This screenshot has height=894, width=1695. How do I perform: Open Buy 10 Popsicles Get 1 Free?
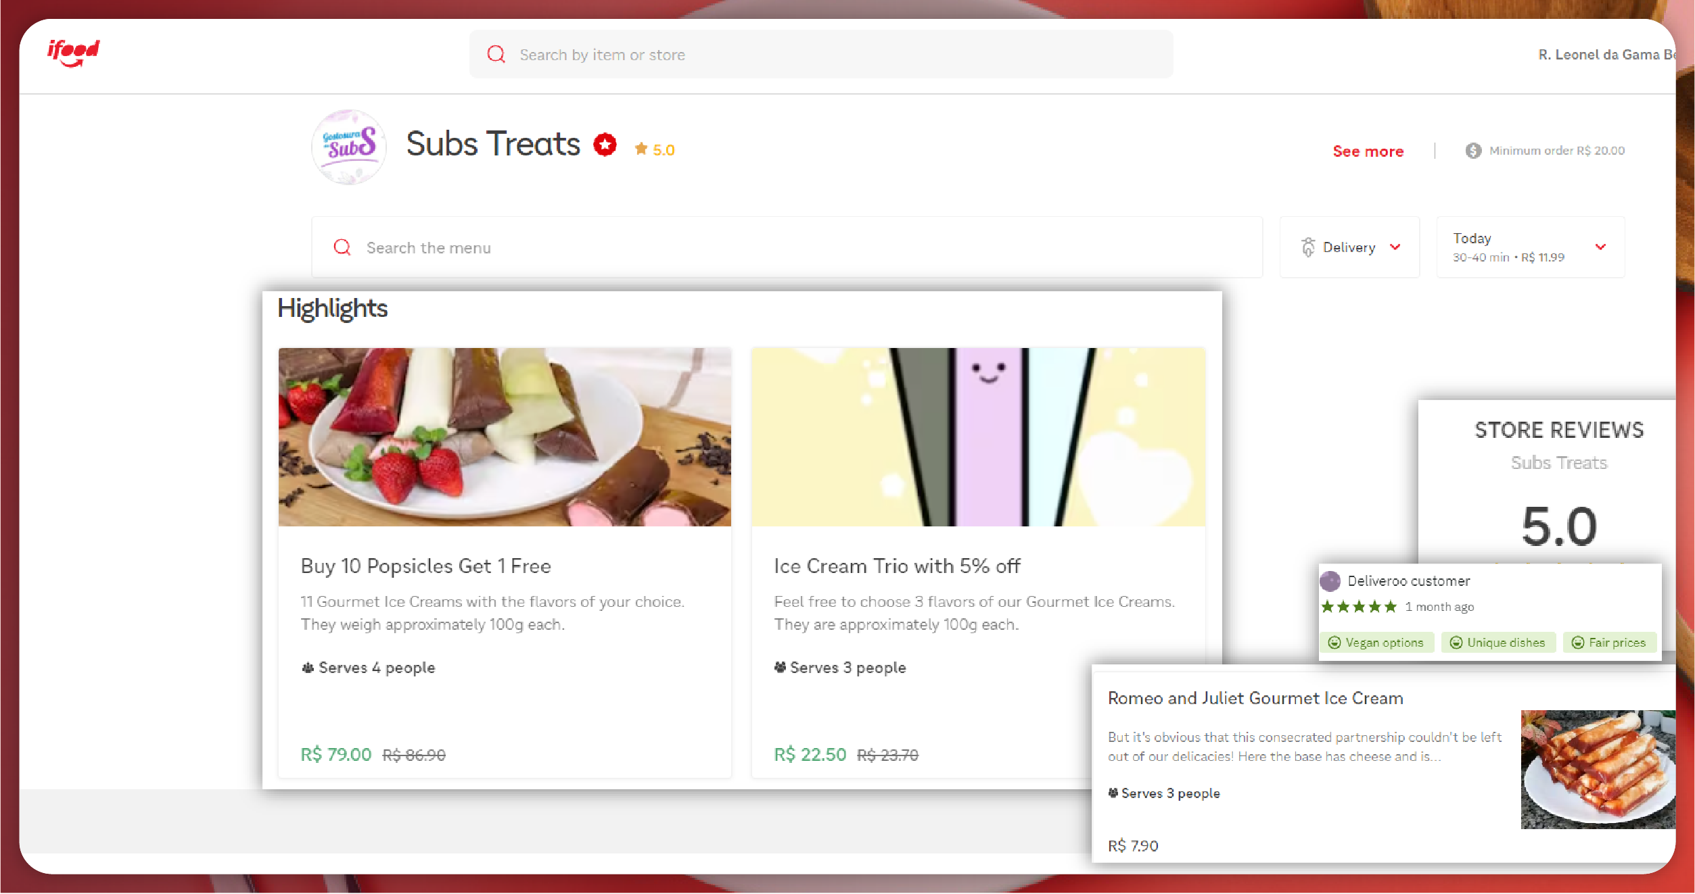426,566
